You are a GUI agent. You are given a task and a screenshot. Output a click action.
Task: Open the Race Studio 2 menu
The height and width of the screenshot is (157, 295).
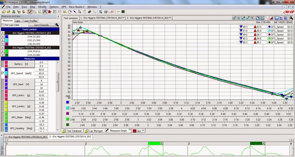pos(77,7)
